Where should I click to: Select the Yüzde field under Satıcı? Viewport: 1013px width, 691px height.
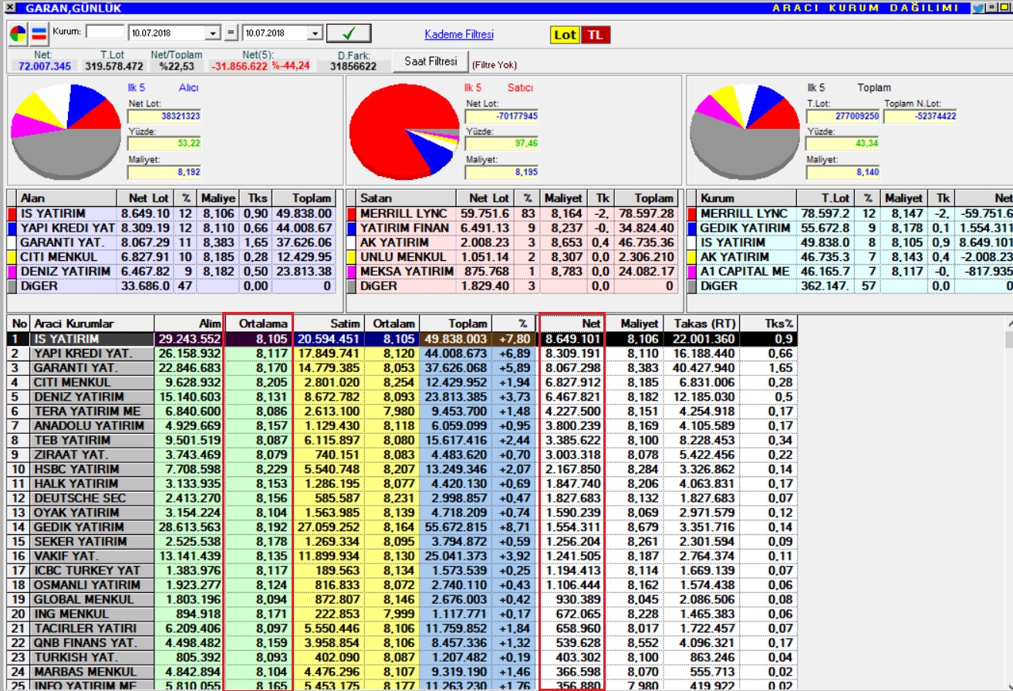click(501, 144)
